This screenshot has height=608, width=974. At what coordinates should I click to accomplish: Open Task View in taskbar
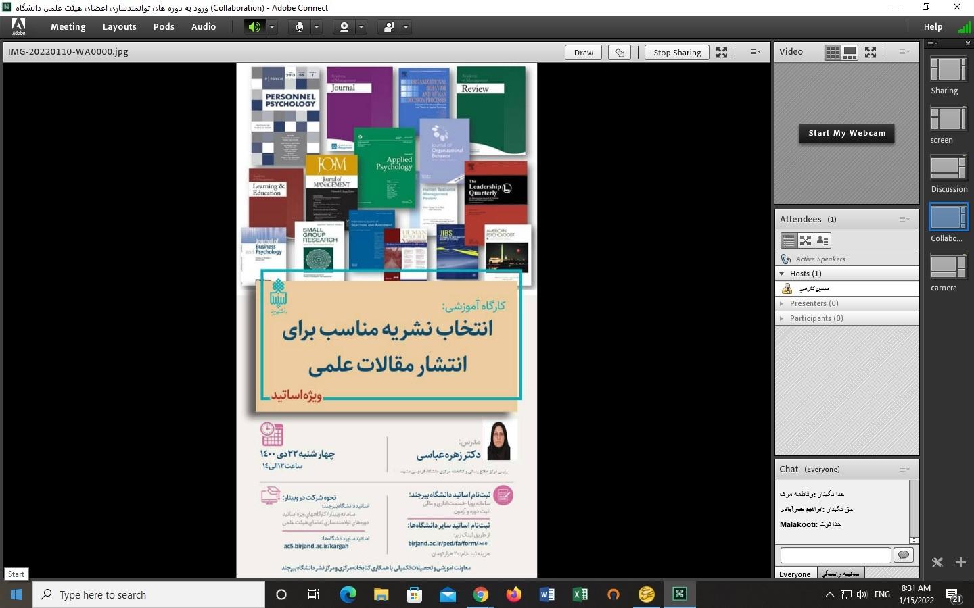point(313,594)
